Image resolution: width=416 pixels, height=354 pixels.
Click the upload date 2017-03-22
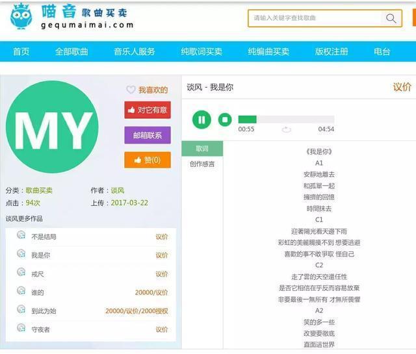(129, 203)
